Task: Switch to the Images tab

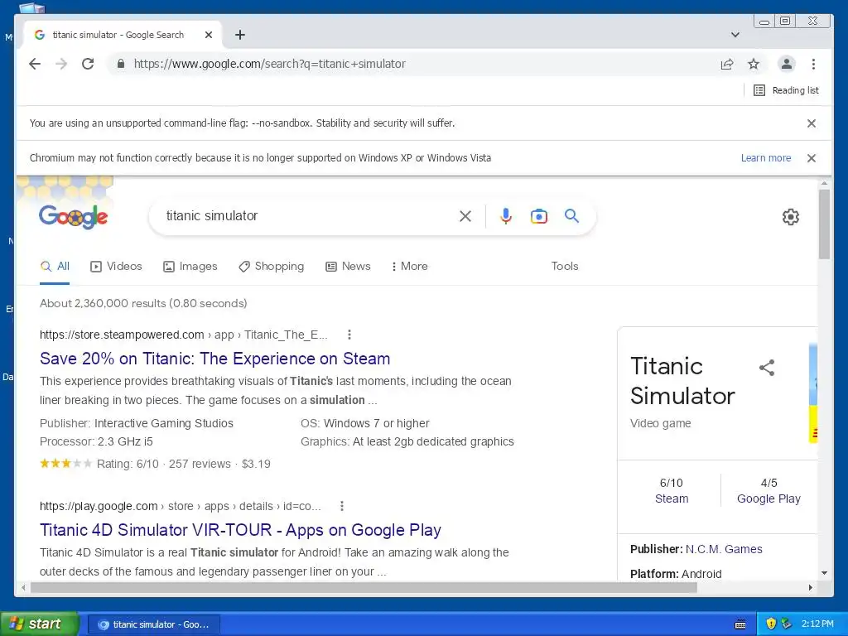Action: click(x=190, y=266)
